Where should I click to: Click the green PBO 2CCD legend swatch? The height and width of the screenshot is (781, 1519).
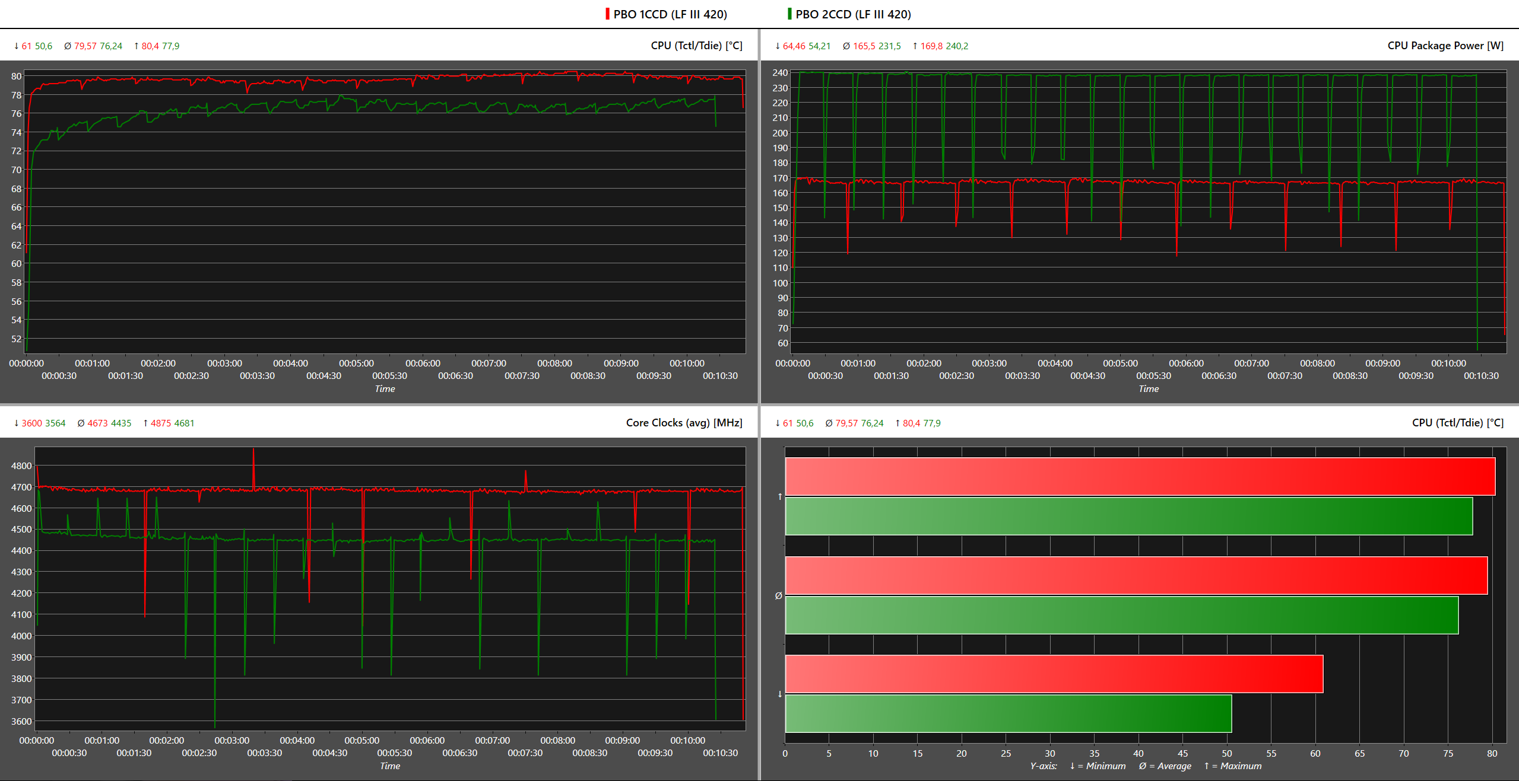789,14
